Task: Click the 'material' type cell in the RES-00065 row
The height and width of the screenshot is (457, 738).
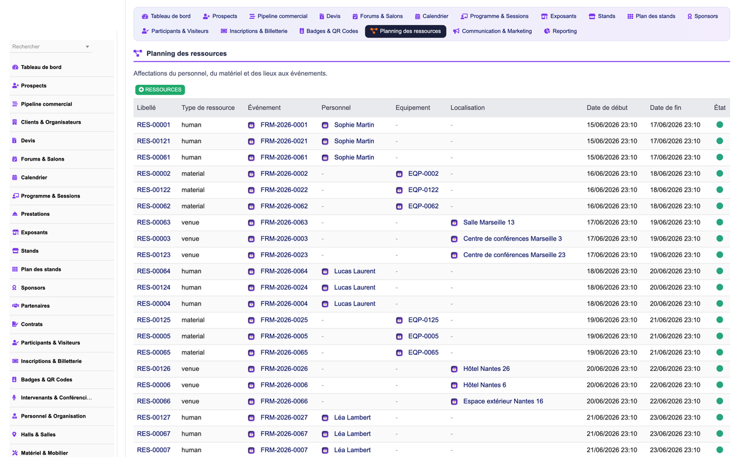Action: point(193,352)
